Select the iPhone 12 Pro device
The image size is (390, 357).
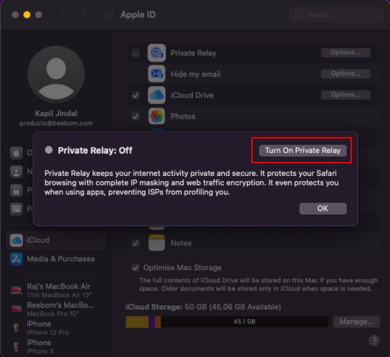click(x=56, y=328)
